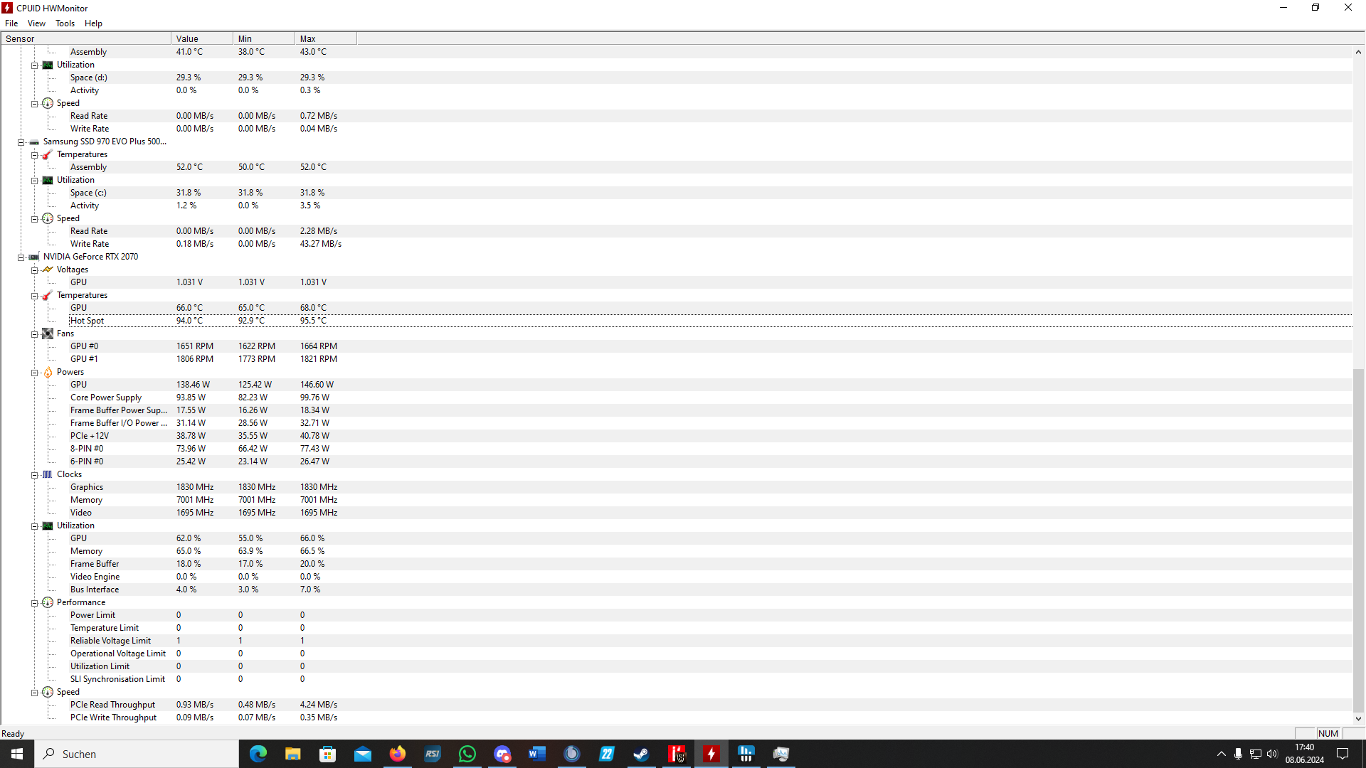Collapse the Performance section under GPU
The image size is (1366, 768).
(34, 603)
